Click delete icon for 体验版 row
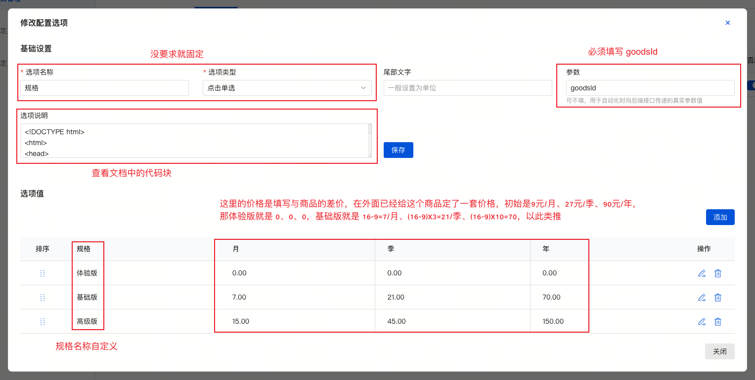Image resolution: width=755 pixels, height=380 pixels. coord(718,273)
